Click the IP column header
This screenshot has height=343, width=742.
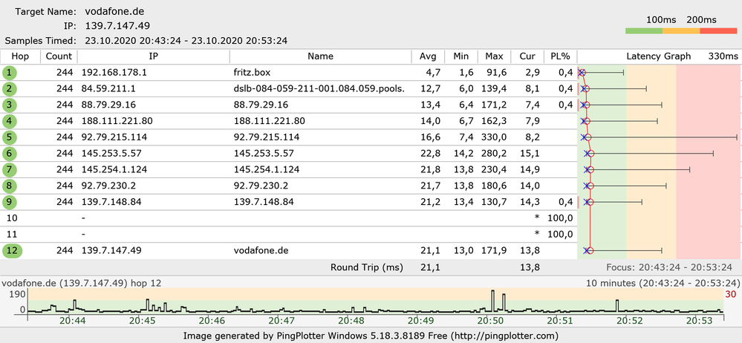154,56
